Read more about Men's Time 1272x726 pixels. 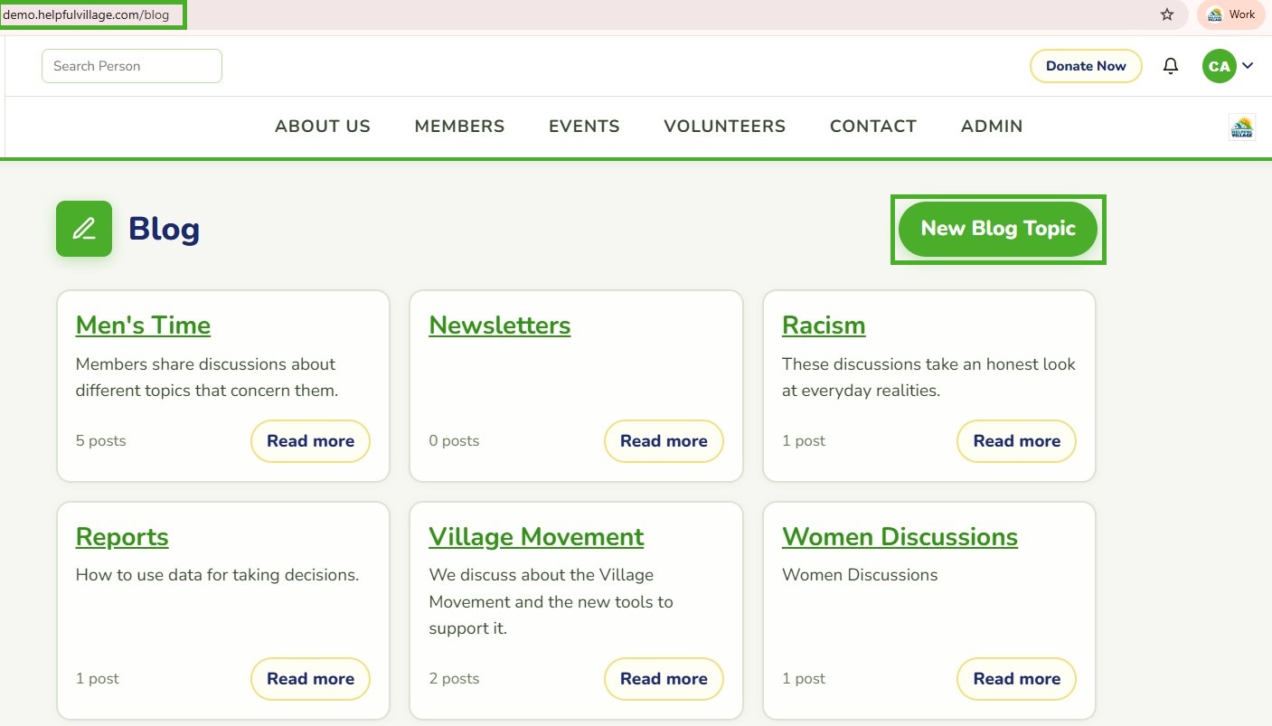[x=310, y=441]
